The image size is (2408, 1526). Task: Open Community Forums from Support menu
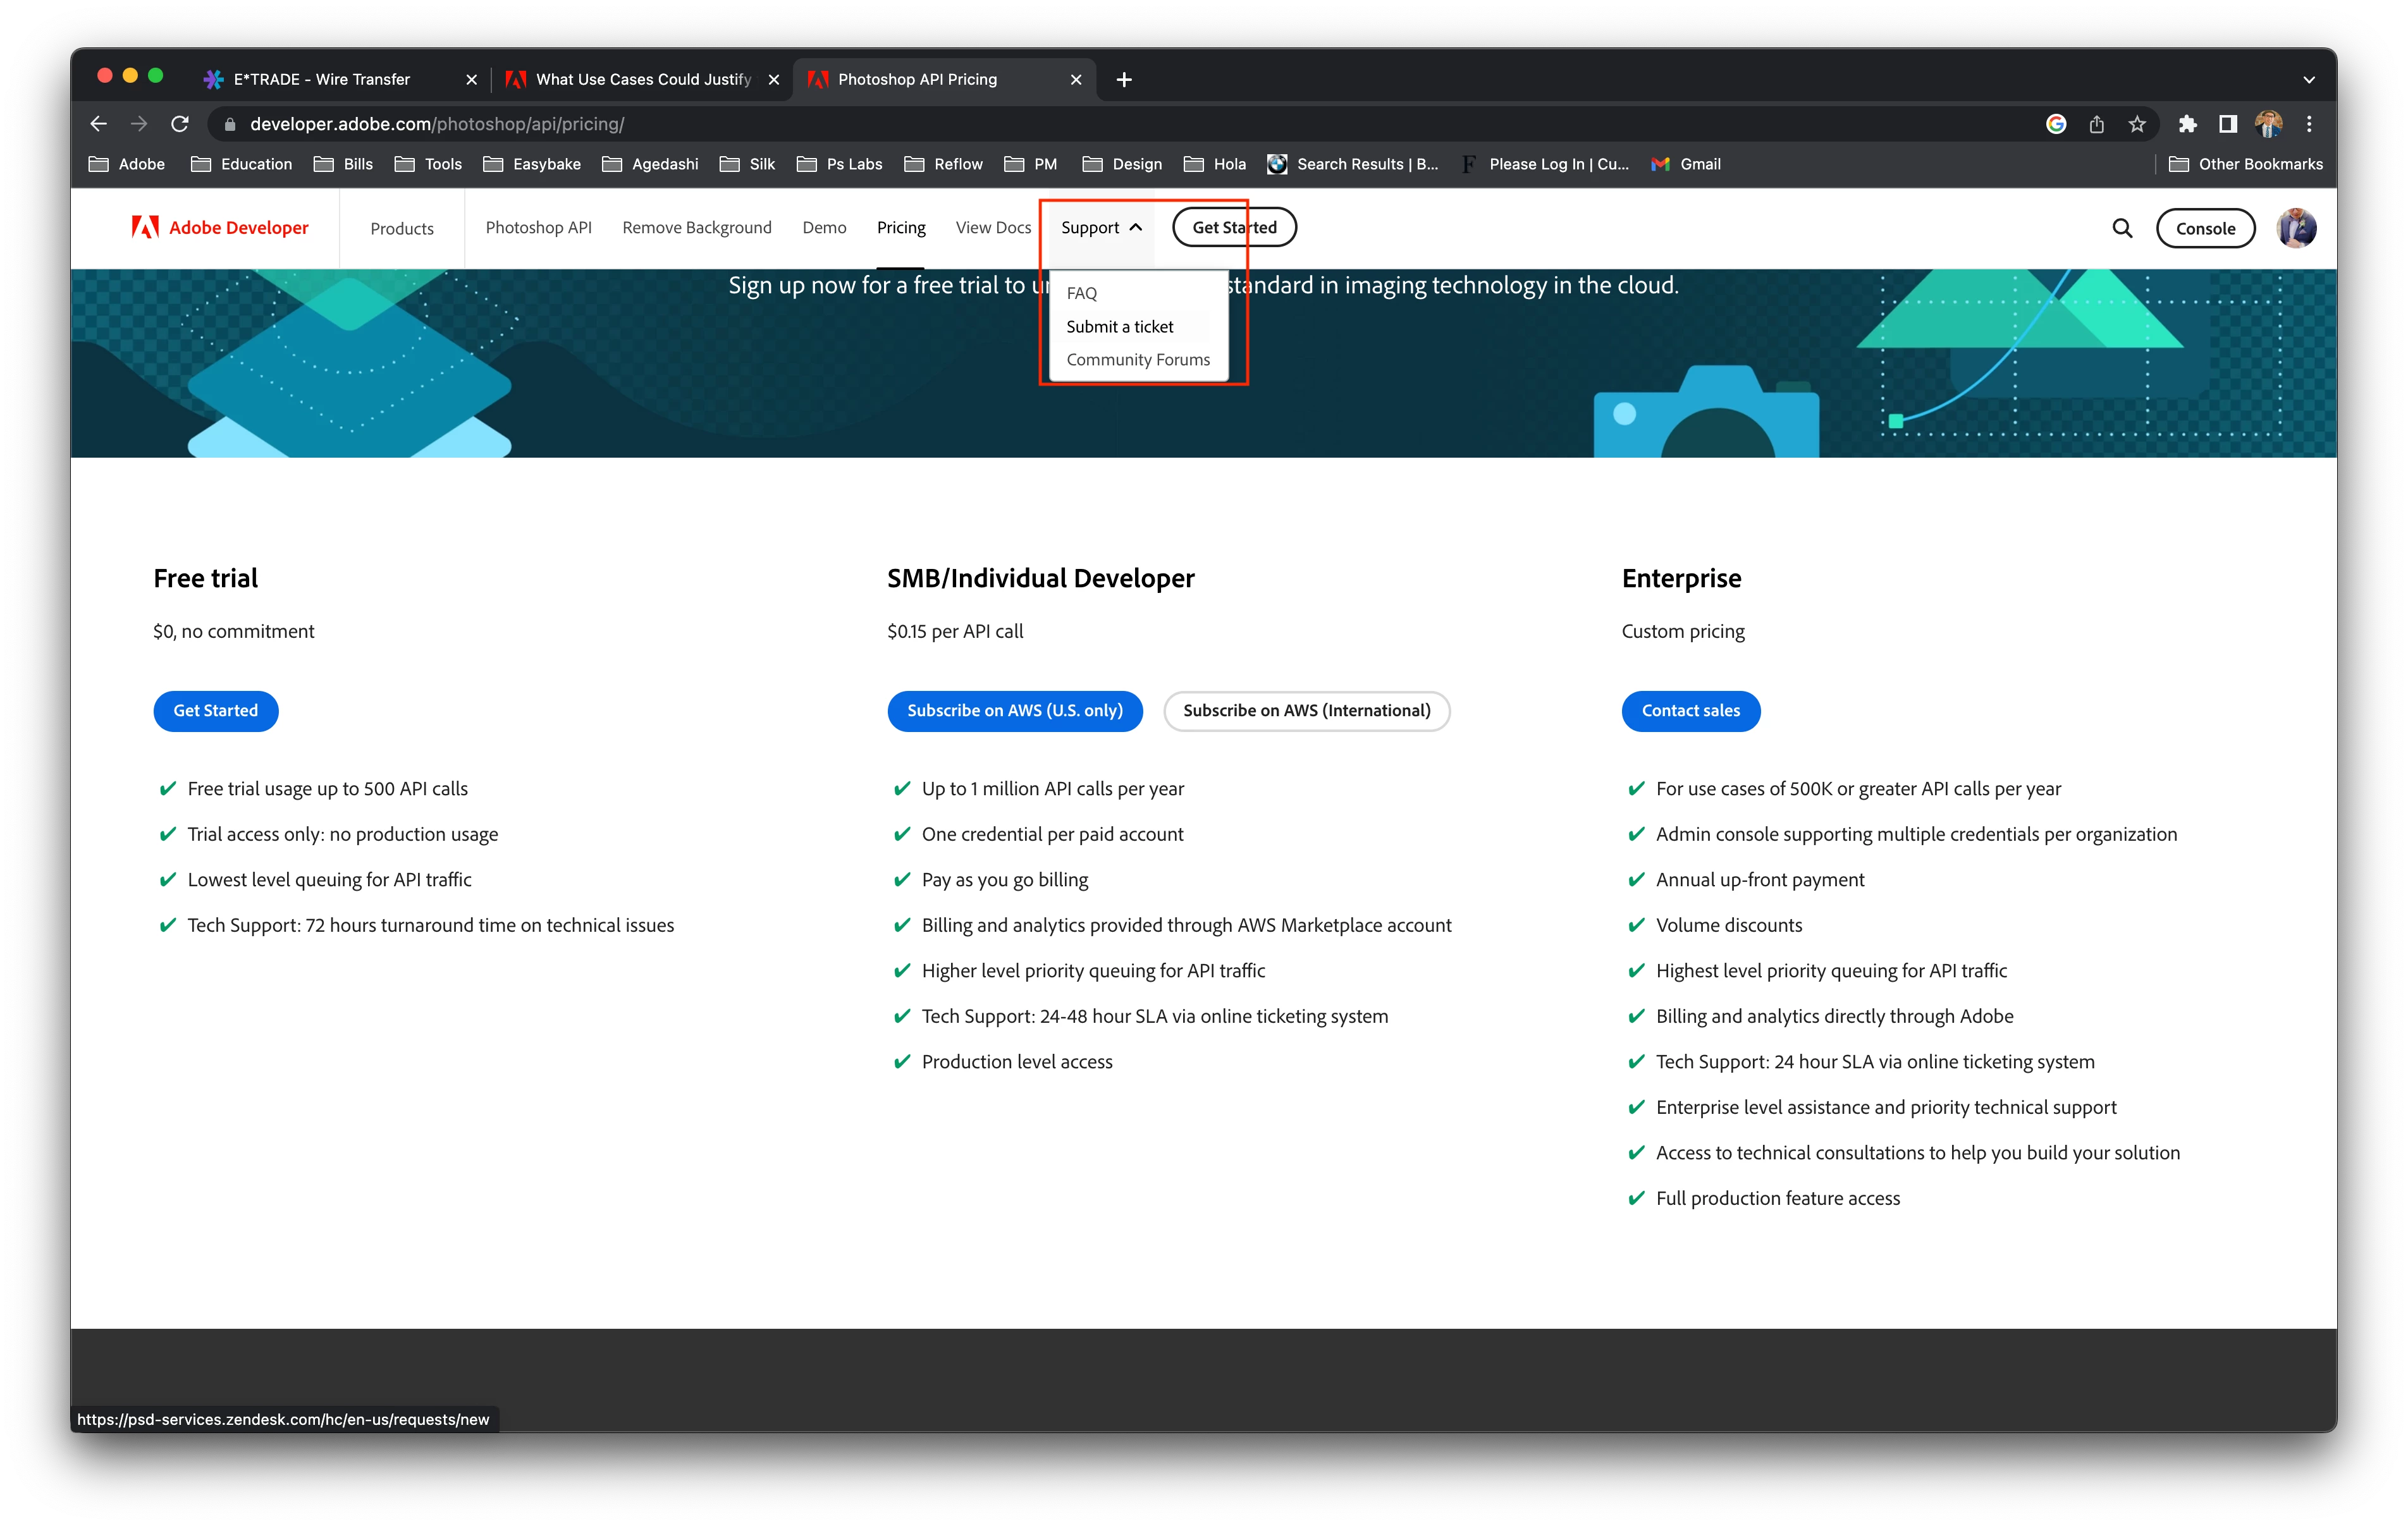pyautogui.click(x=1137, y=360)
